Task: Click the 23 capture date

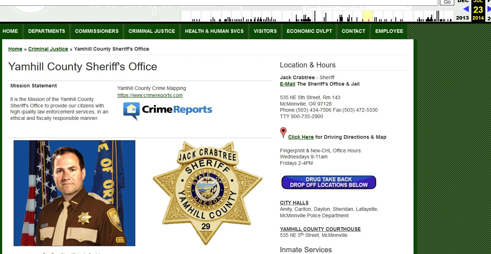Action: pos(478,10)
